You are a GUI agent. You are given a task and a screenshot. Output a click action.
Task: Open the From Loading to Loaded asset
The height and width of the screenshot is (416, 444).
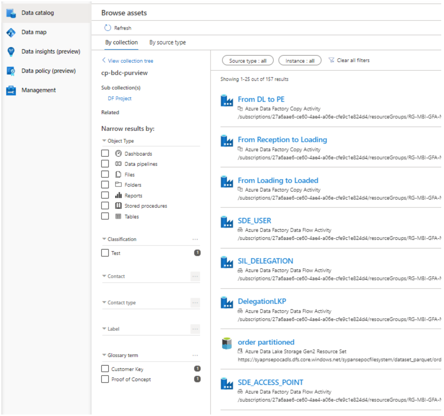(278, 180)
